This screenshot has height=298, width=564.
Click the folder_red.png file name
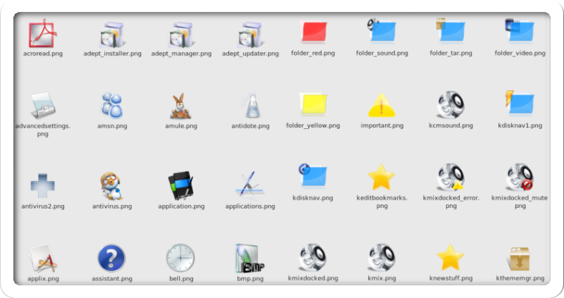pyautogui.click(x=313, y=54)
